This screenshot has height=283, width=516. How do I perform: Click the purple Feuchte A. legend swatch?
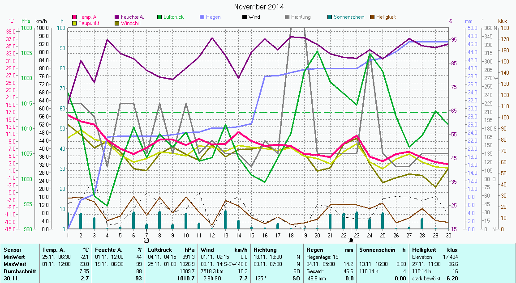(x=117, y=17)
